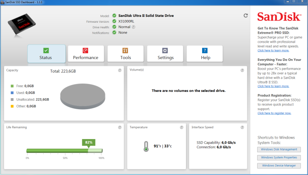Open help for the Interface Speed panel

[x=242, y=127]
